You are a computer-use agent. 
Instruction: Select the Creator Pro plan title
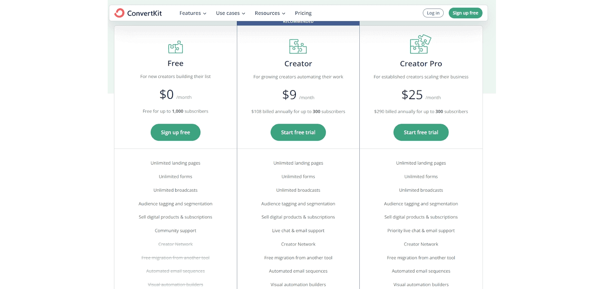[x=421, y=64]
